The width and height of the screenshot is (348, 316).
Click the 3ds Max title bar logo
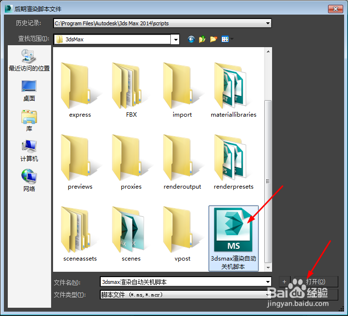[8, 8]
